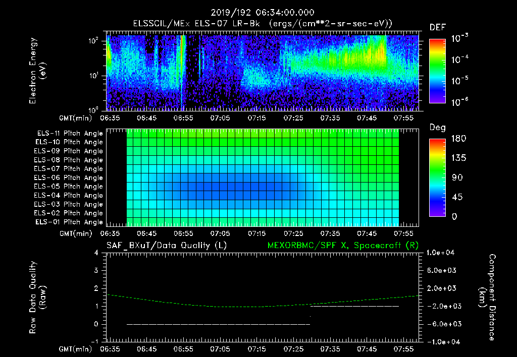Click the 2.0e+03 distance tick label

(x=442, y=288)
